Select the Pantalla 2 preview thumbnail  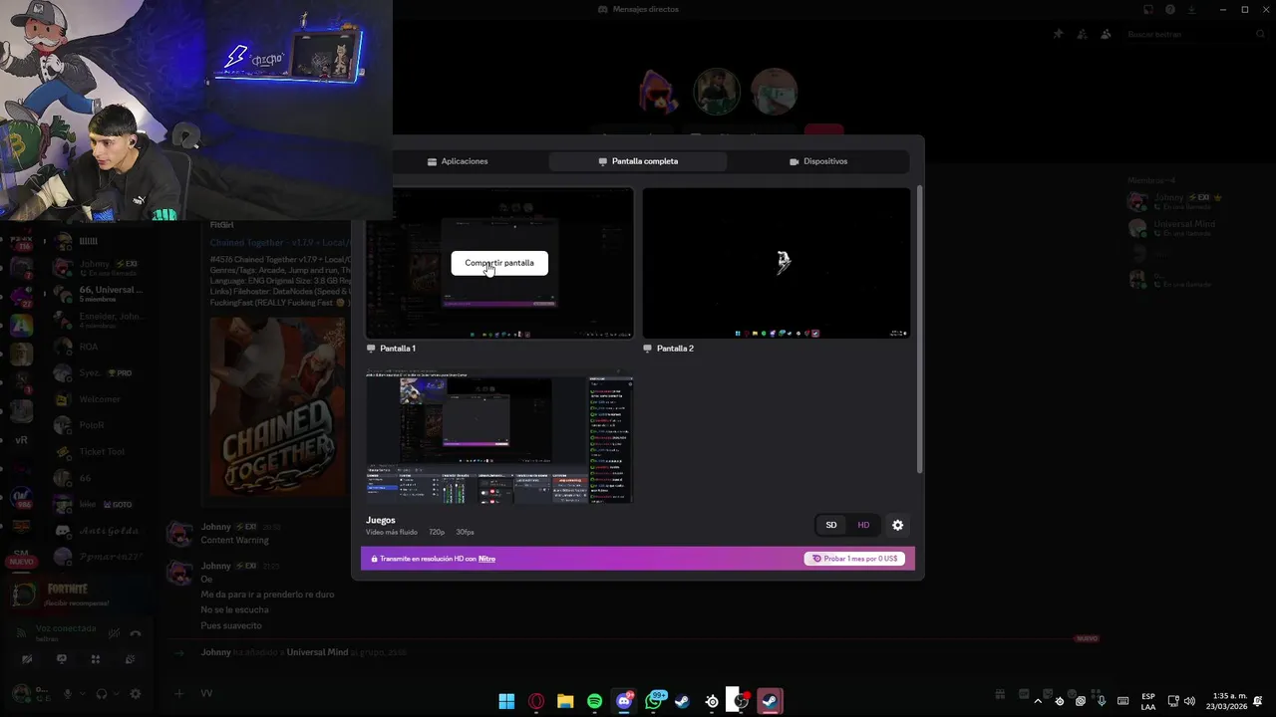pyautogui.click(x=777, y=263)
